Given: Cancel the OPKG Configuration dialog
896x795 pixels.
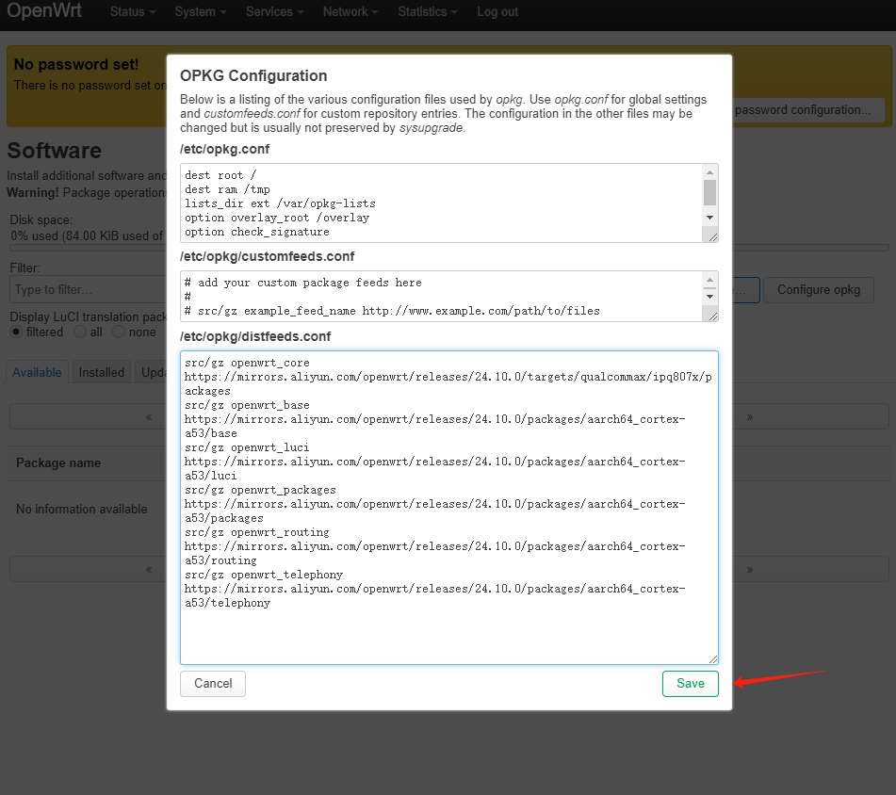Looking at the screenshot, I should (x=213, y=684).
